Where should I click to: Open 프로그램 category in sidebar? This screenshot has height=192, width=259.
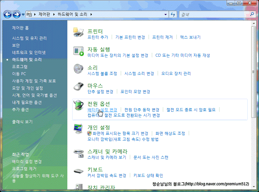[20, 67]
